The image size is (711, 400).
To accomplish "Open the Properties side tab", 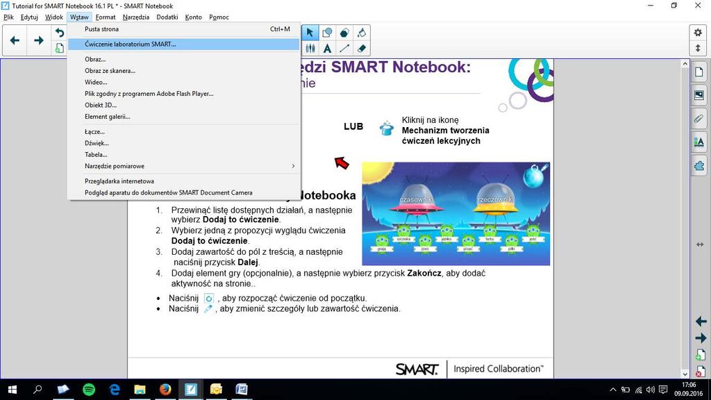I will click(x=699, y=142).
